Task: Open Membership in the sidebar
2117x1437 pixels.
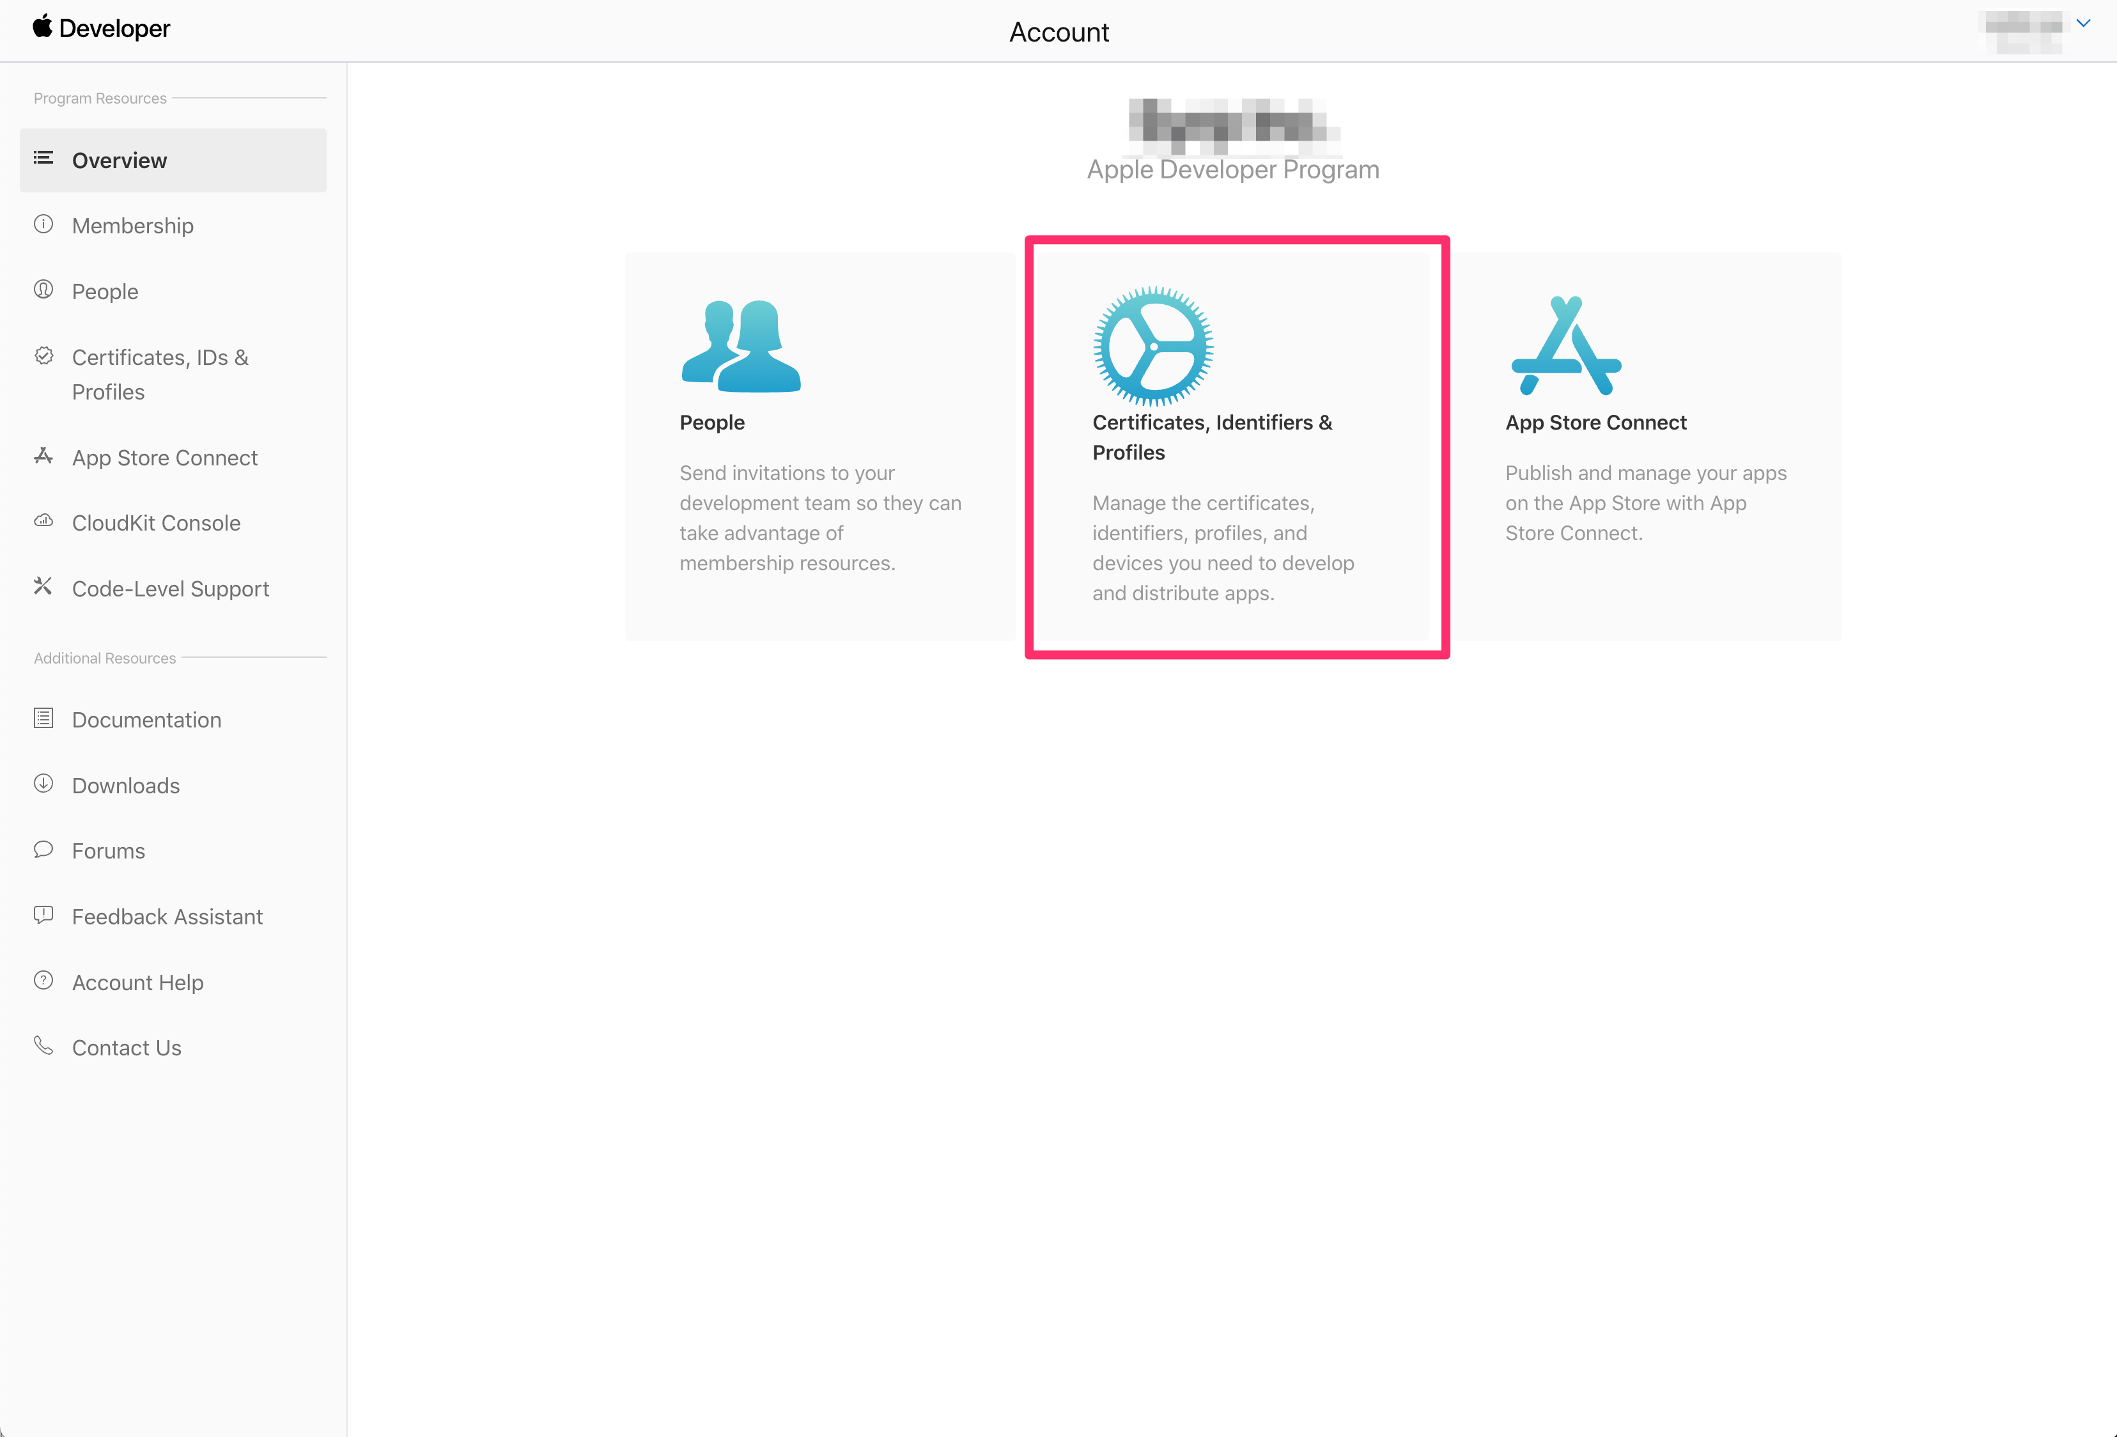Action: (x=132, y=226)
